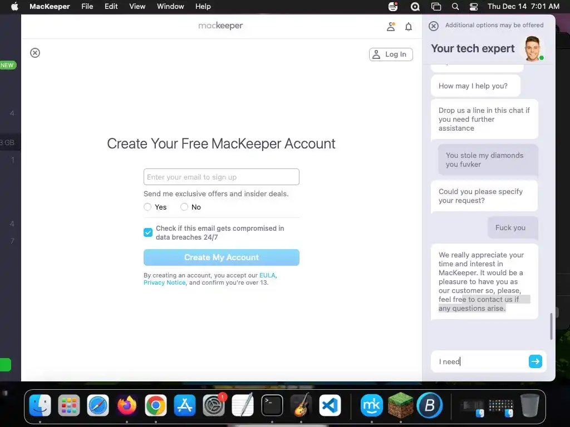Open Launchpad from the Dock
The height and width of the screenshot is (427, 570).
pos(68,405)
